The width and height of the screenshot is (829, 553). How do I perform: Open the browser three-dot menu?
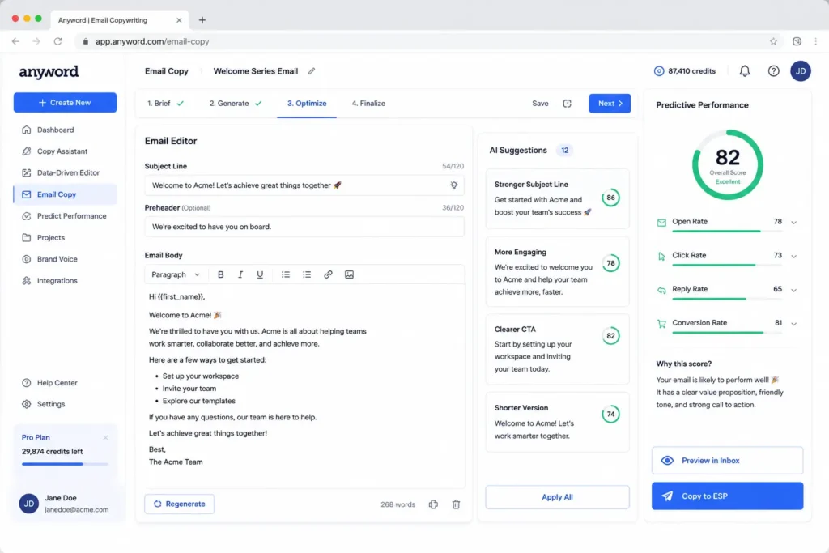pyautogui.click(x=816, y=41)
